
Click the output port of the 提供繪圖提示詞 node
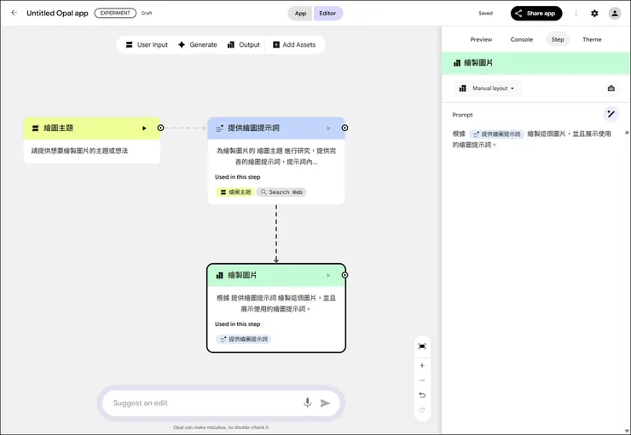tap(344, 128)
